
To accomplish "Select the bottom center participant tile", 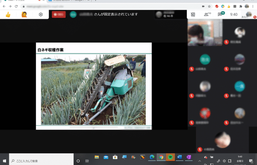I will [x=222, y=139].
